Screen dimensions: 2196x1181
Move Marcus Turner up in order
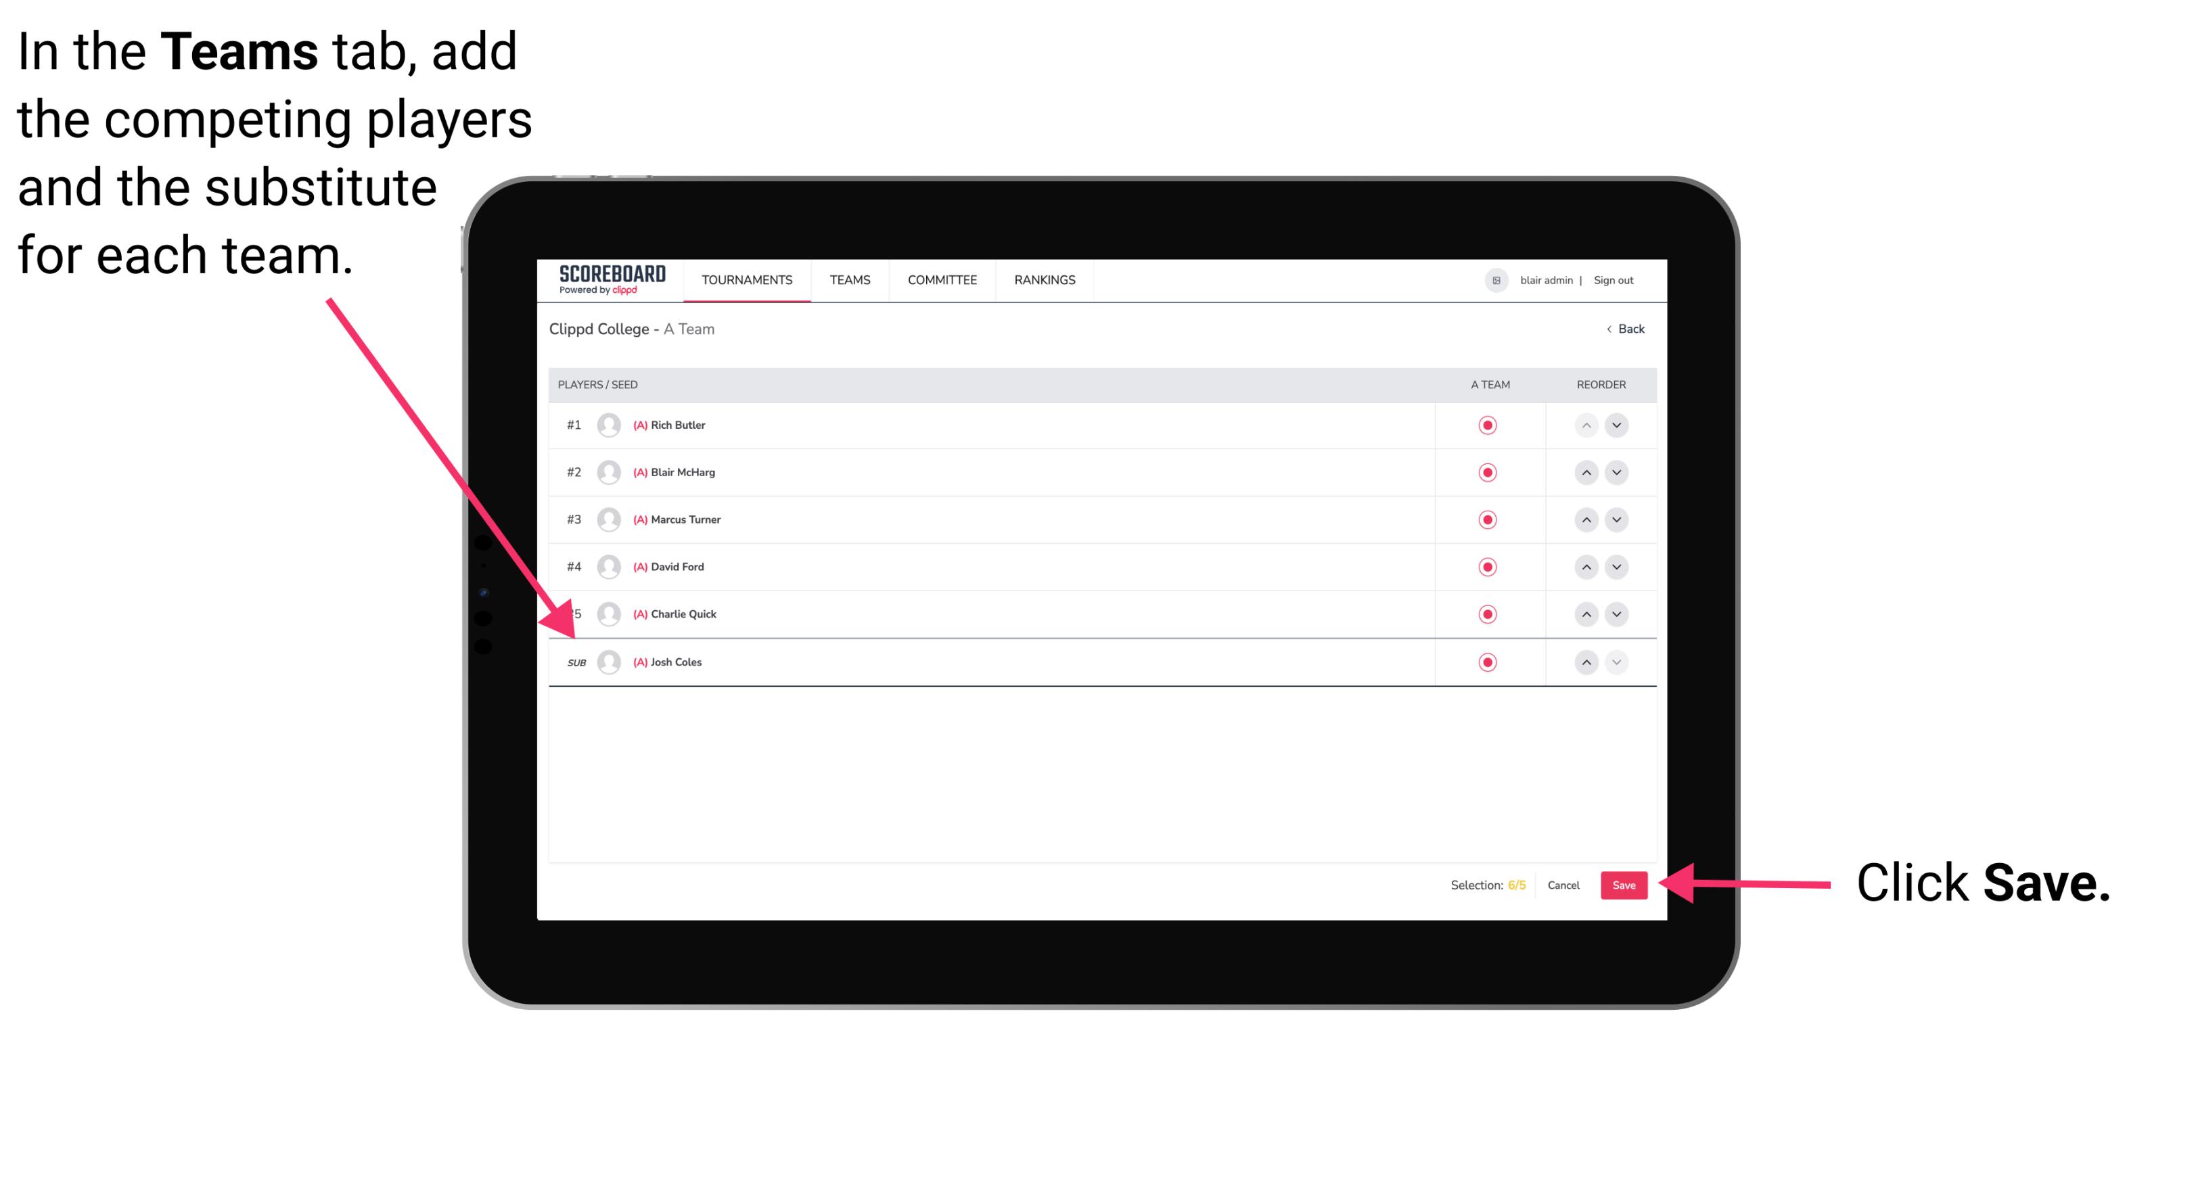click(1586, 519)
